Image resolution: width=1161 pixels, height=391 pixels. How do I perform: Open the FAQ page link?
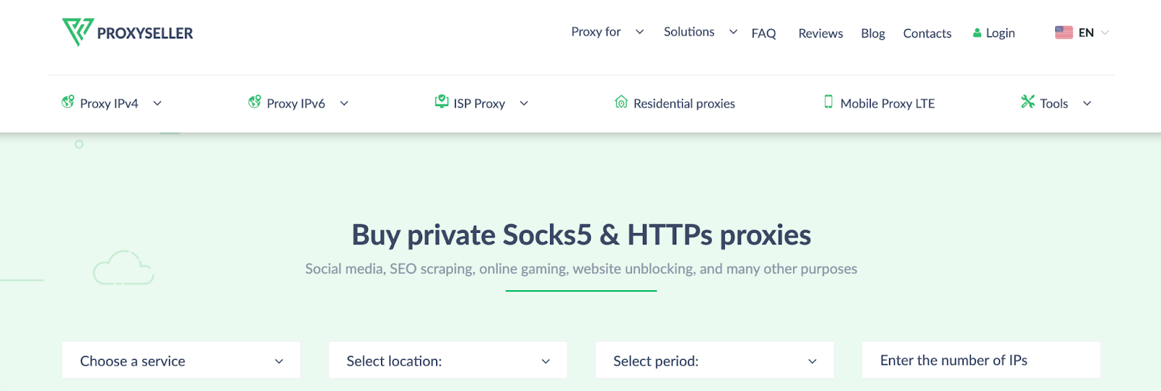(763, 33)
